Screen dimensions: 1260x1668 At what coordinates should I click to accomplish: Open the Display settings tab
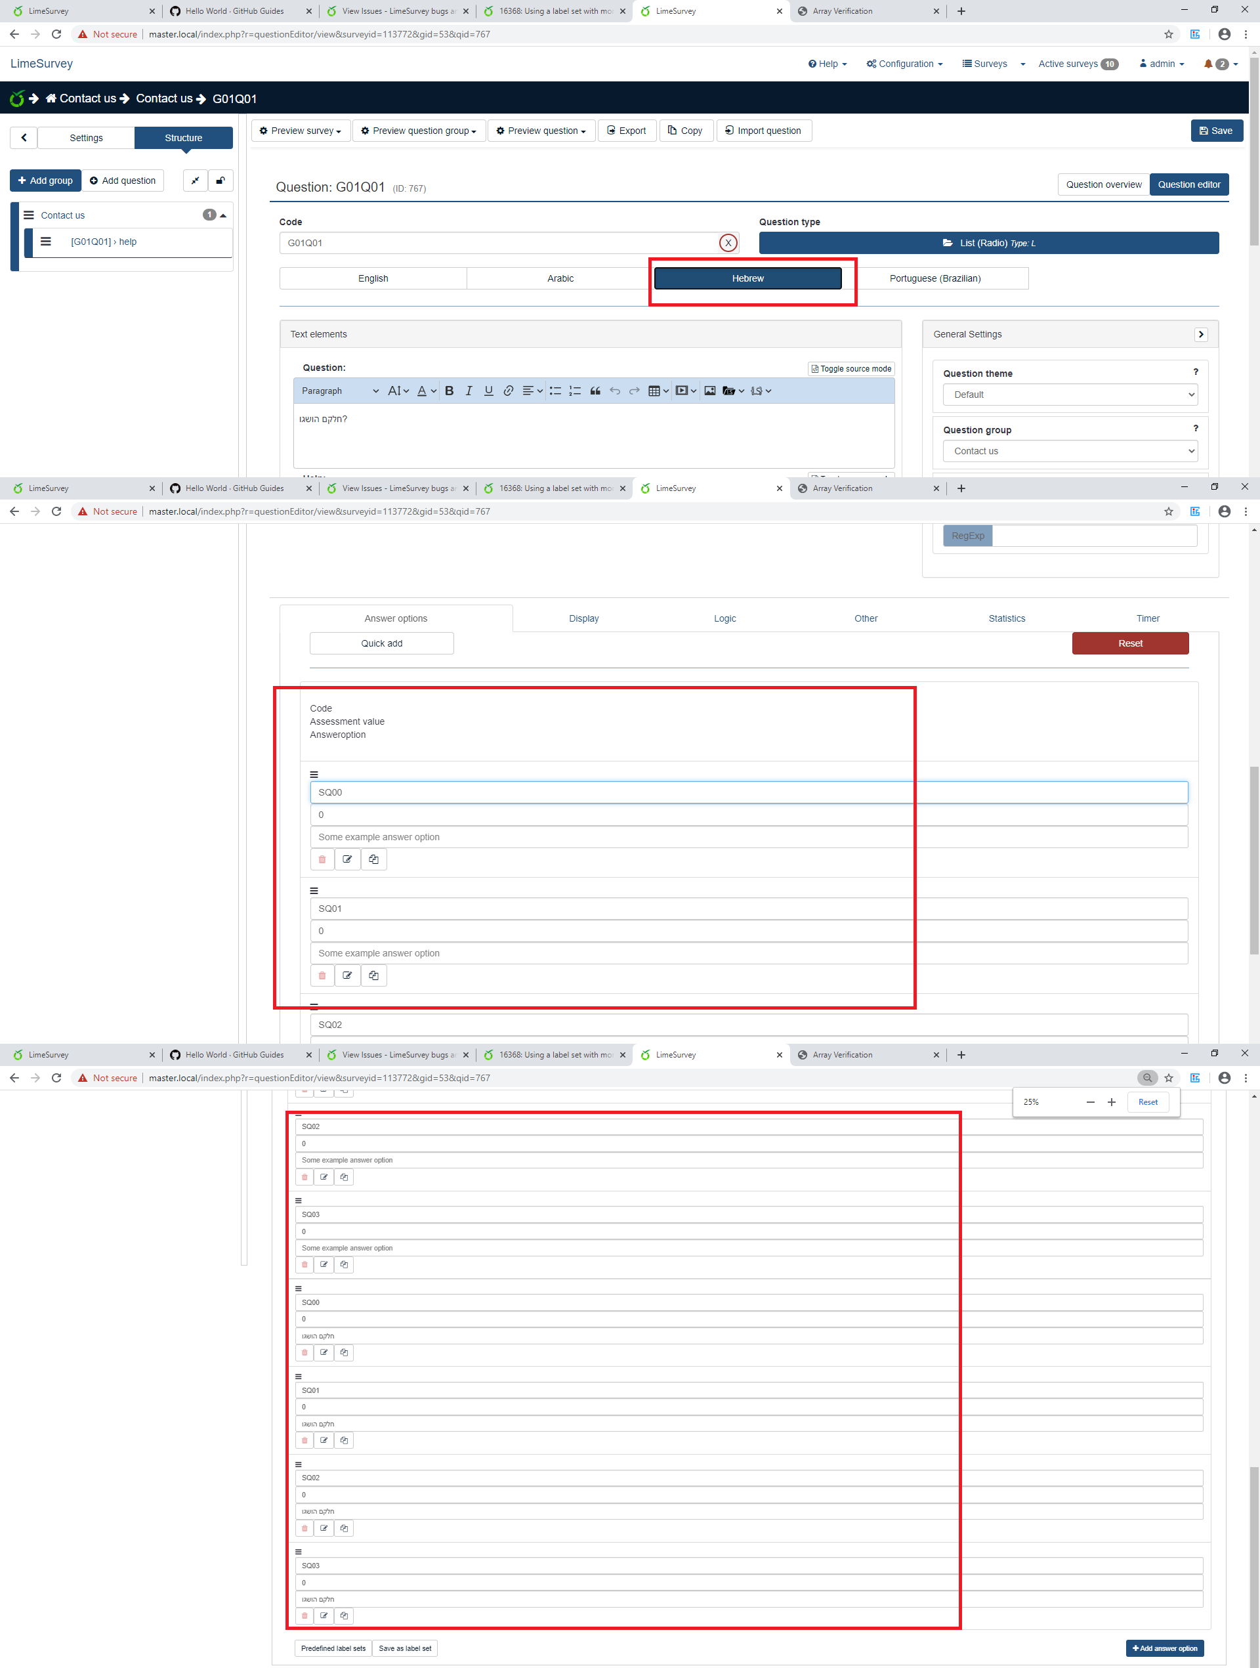[583, 618]
